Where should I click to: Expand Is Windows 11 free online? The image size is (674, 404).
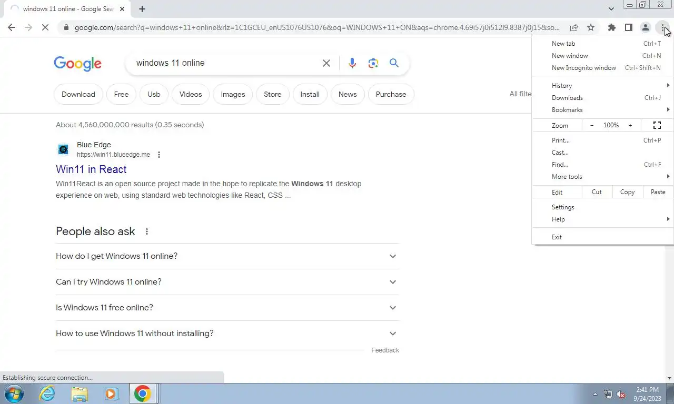(227, 308)
